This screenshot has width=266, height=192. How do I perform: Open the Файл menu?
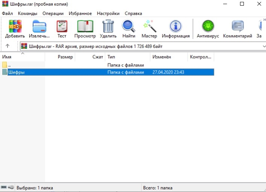pyautogui.click(x=7, y=13)
